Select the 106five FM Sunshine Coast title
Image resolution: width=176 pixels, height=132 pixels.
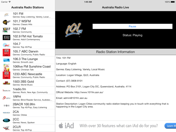coord(32,66)
